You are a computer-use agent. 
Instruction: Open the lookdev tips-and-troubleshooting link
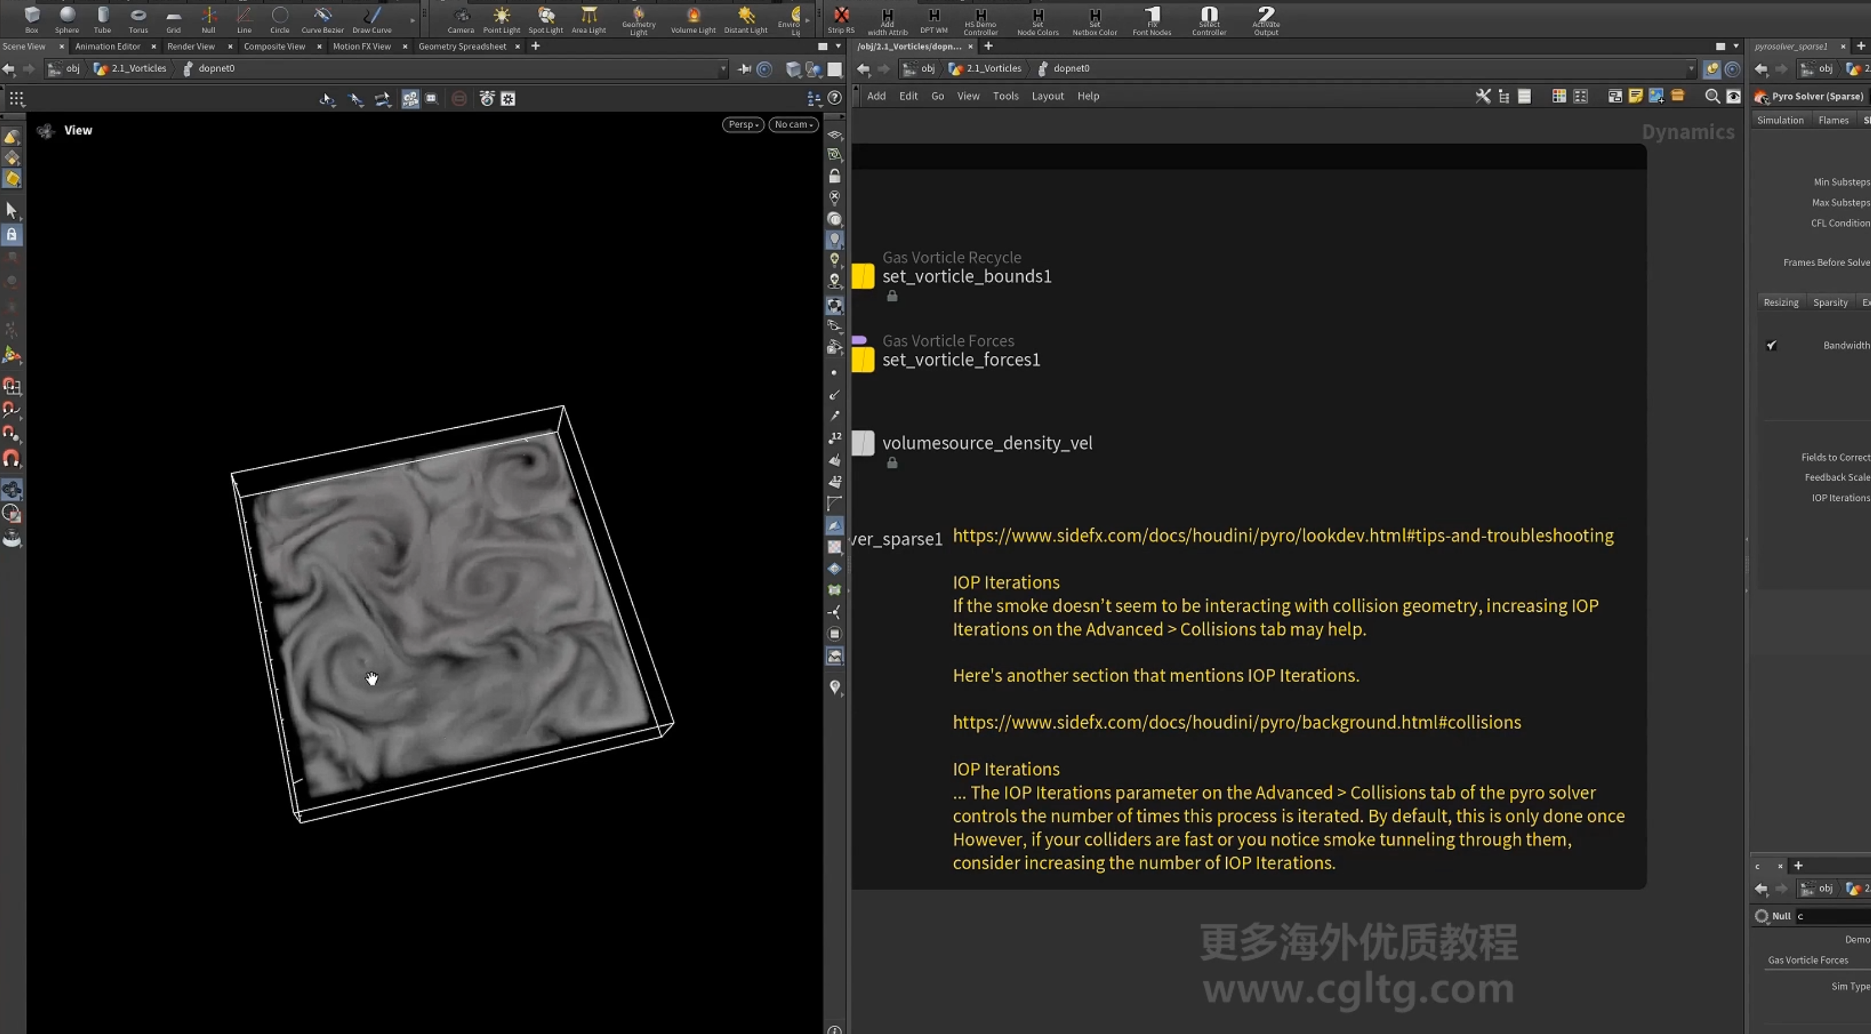[1283, 535]
